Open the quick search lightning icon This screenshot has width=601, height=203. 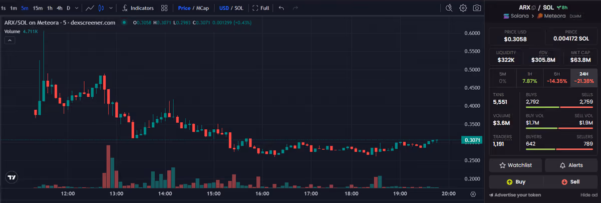point(449,8)
